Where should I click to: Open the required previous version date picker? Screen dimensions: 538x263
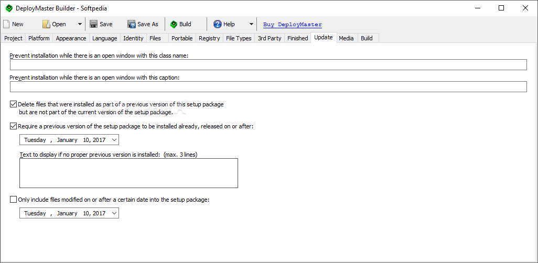(115, 140)
